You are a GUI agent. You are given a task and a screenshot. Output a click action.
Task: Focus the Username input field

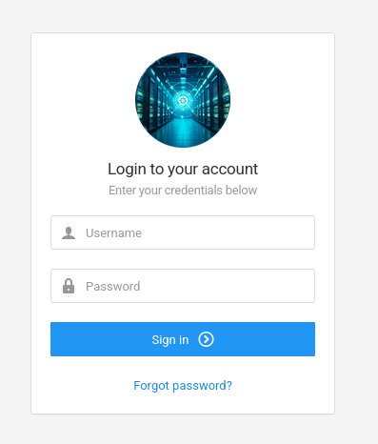tap(183, 232)
